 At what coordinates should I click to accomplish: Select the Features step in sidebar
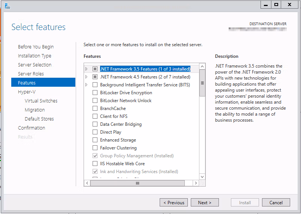point(43,82)
